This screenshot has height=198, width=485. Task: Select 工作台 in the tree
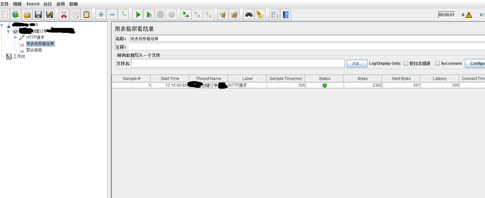point(19,56)
